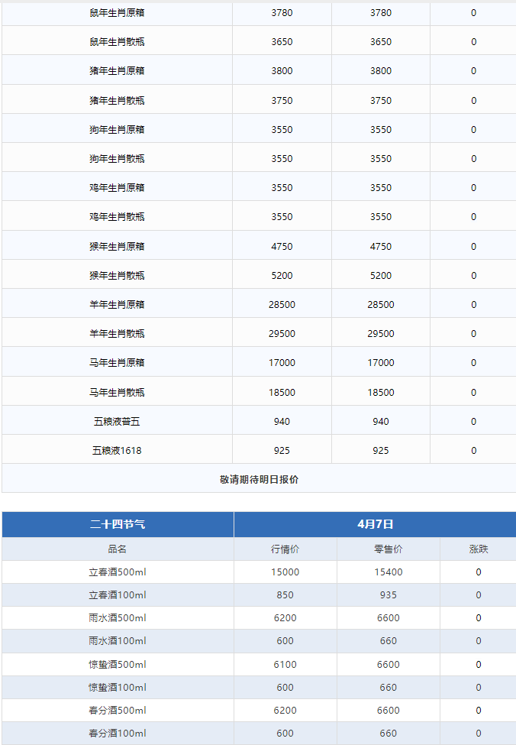
Task: Click the 羊年生肖原箱 label
Action: (x=117, y=305)
